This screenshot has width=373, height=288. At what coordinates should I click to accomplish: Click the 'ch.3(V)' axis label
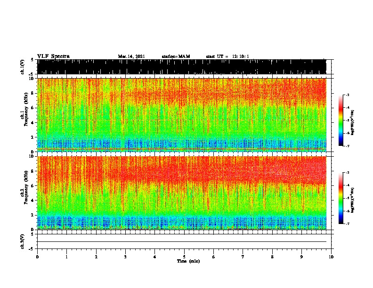click(23, 241)
